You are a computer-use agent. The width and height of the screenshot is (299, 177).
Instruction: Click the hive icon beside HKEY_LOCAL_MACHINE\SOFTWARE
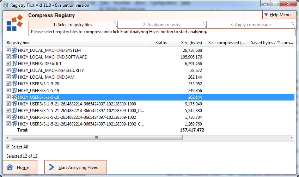click(14, 57)
